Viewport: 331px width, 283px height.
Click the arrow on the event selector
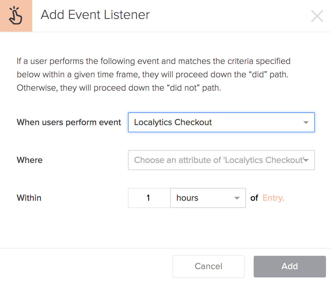tap(306, 123)
